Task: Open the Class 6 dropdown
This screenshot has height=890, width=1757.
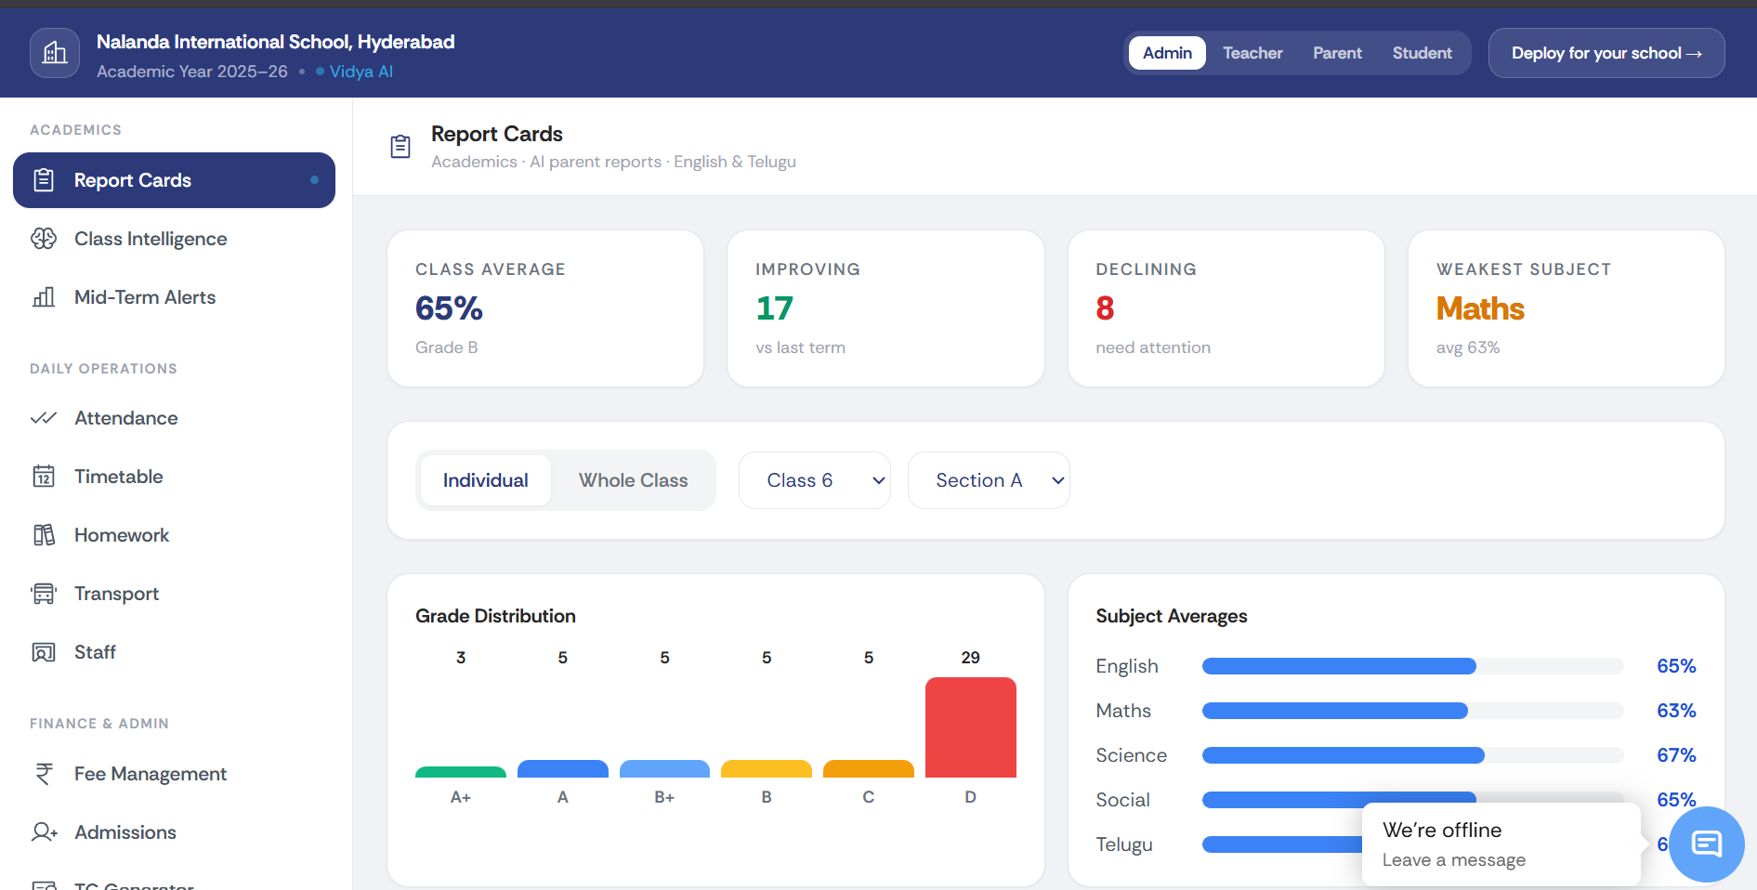Action: click(815, 480)
